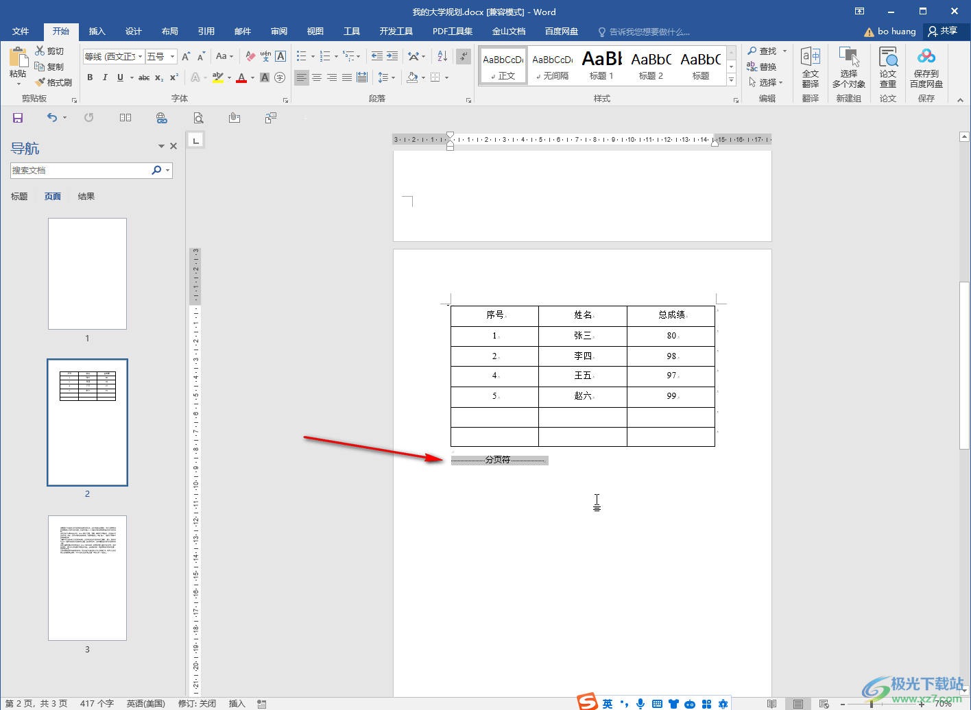Image resolution: width=971 pixels, height=710 pixels.
Task: Switch to Print Layout view in status bar
Action: coord(798,704)
